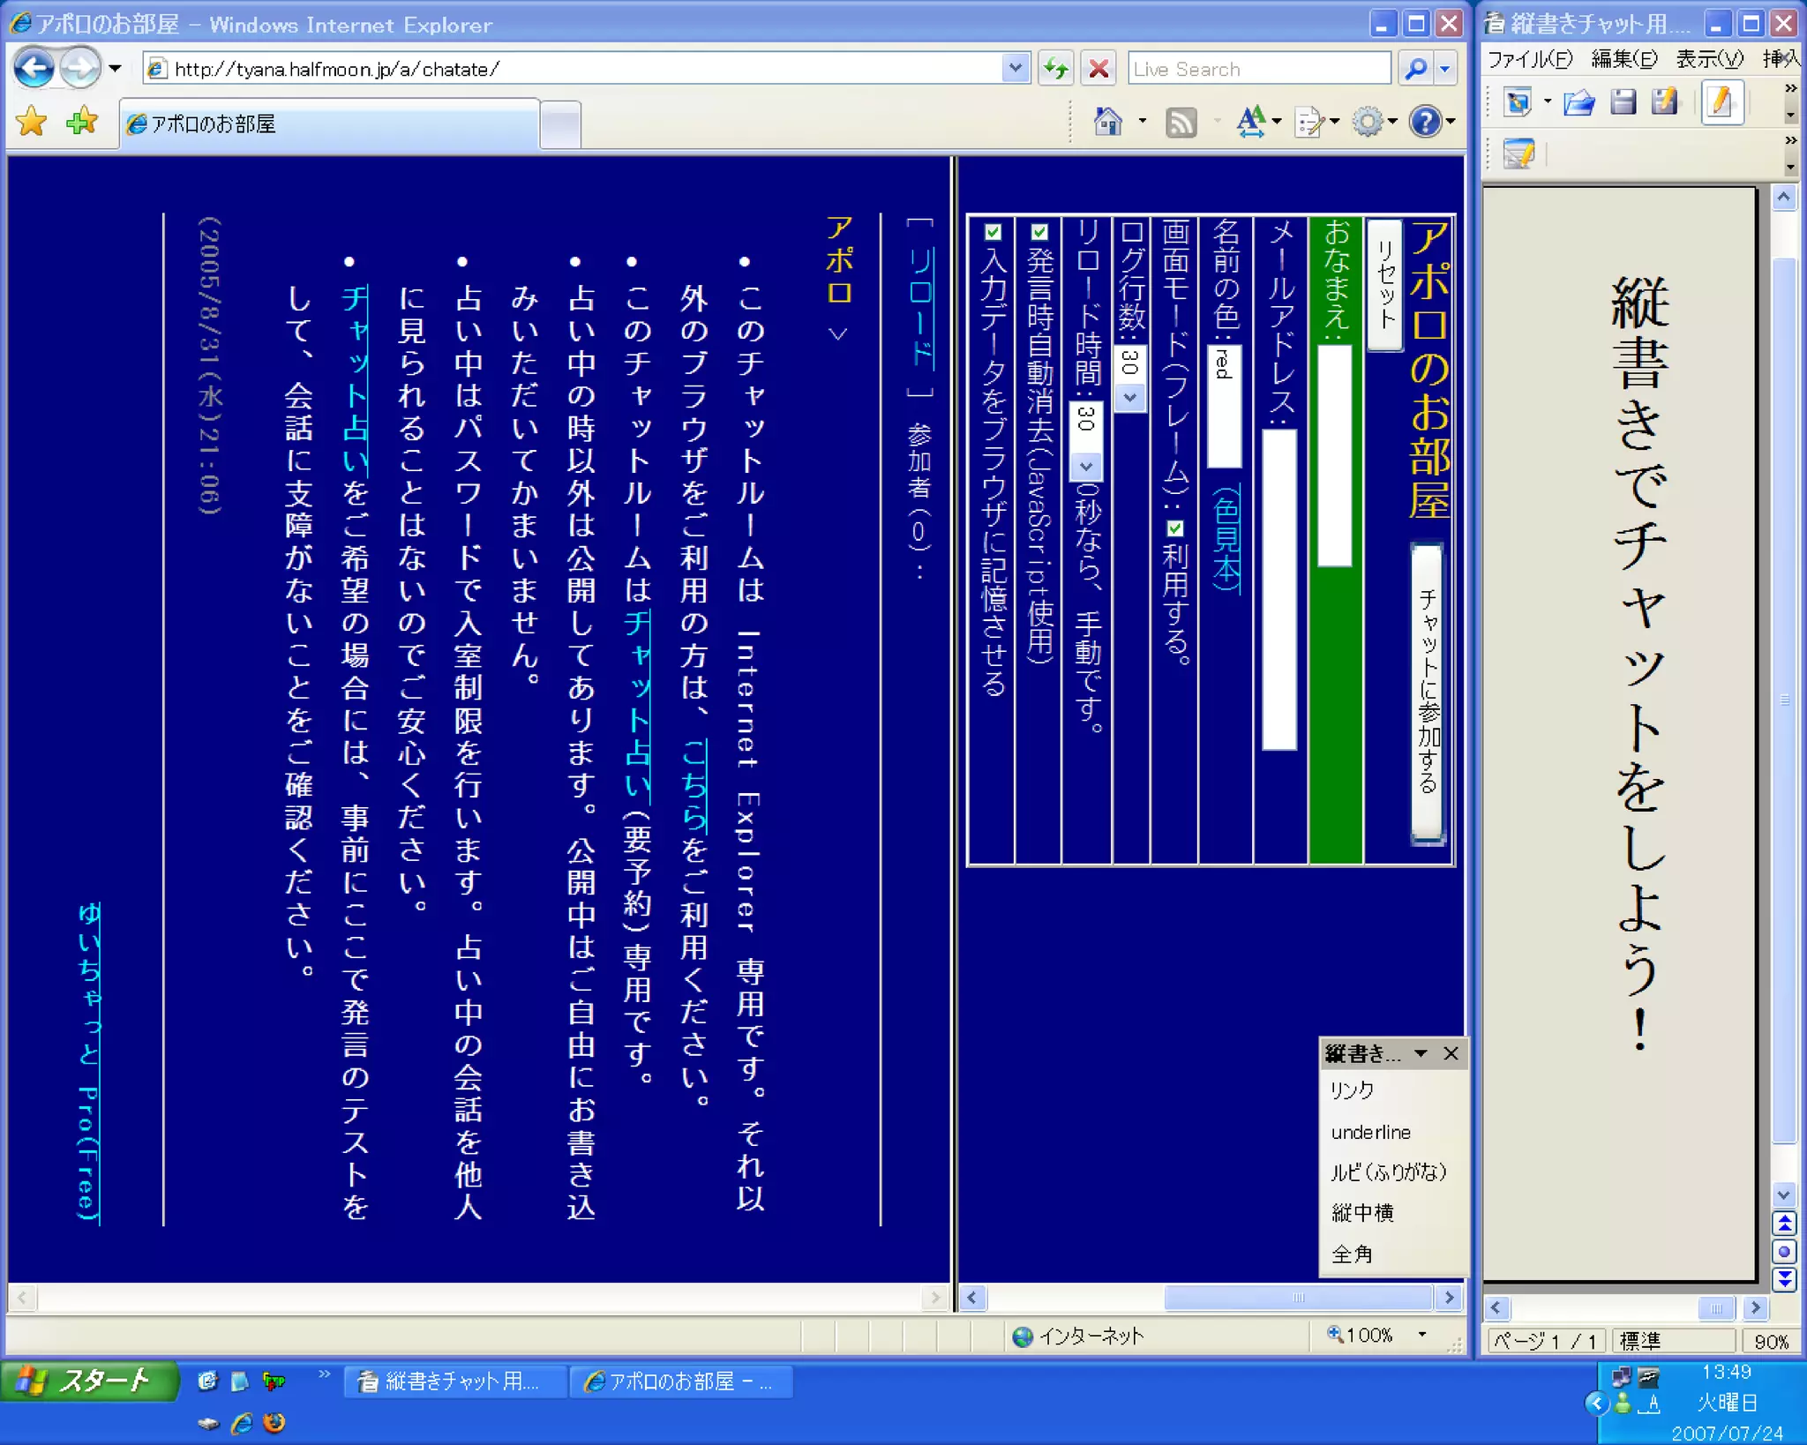Open the ファイル(F) menu

tap(1529, 59)
